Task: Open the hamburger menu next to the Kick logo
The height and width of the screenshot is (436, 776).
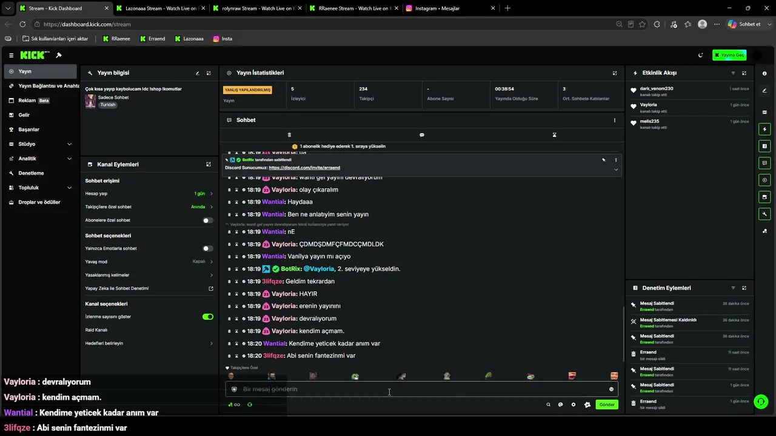Action: pos(11,55)
